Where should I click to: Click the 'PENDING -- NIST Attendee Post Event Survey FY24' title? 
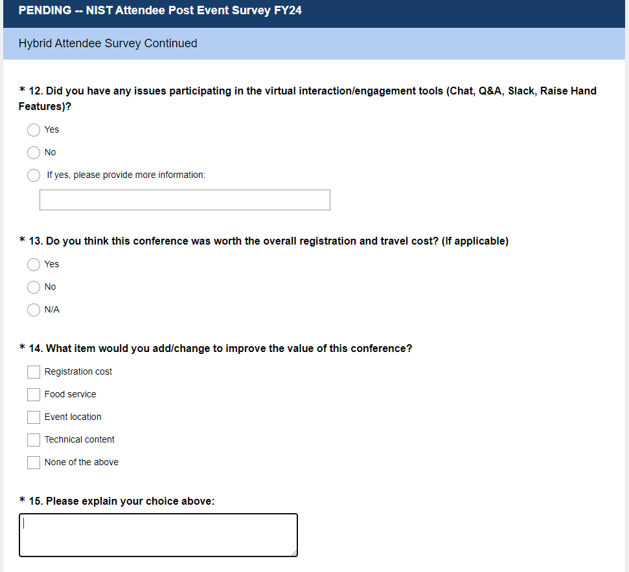[160, 10]
